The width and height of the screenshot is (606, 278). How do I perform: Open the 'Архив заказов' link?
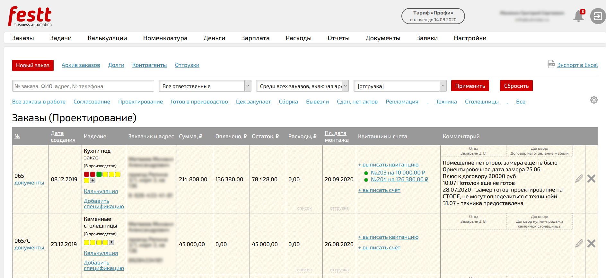click(x=81, y=65)
